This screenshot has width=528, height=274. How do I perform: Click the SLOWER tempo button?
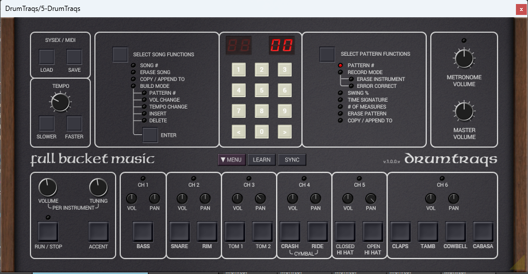click(47, 124)
